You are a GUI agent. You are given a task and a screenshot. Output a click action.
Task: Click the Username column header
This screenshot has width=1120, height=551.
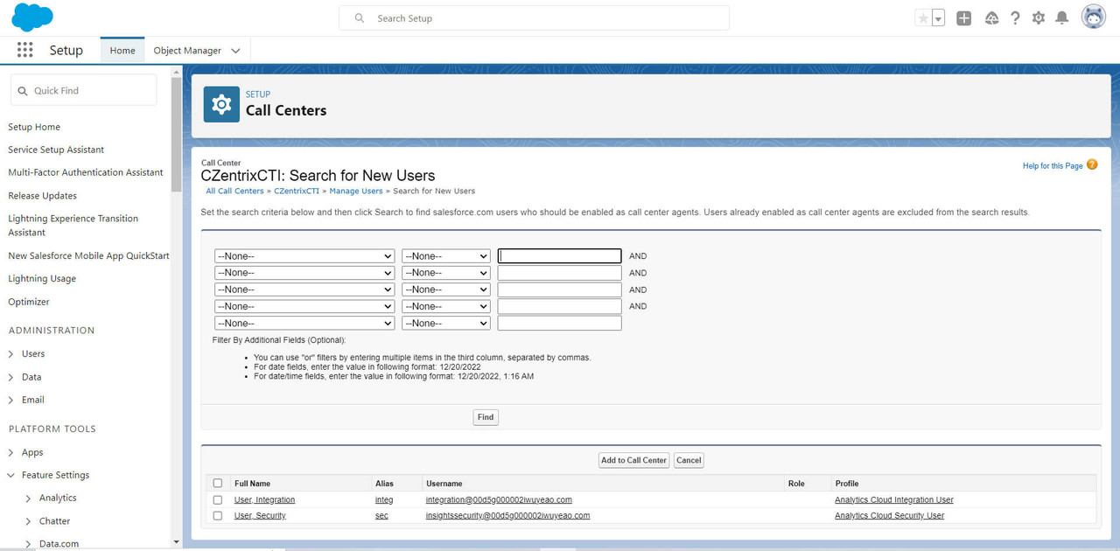[x=444, y=484]
